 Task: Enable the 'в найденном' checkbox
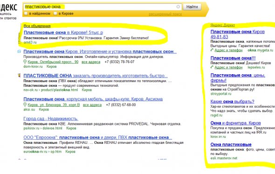coord(26,13)
